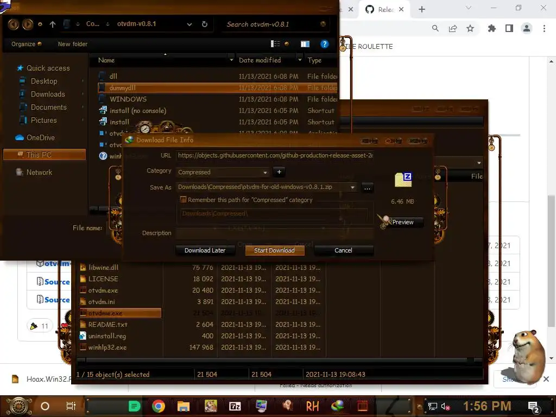The height and width of the screenshot is (417, 556).
Task: Open the Save As path dropdown
Action: [352, 187]
